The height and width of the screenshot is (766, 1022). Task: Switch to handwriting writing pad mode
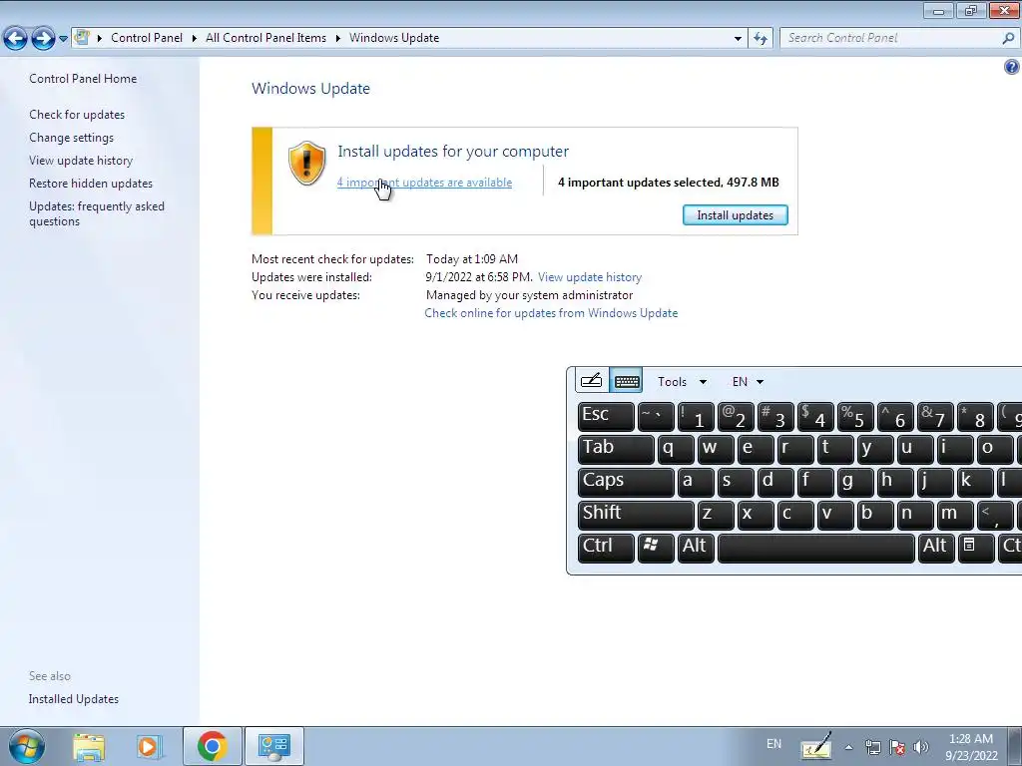pos(591,380)
